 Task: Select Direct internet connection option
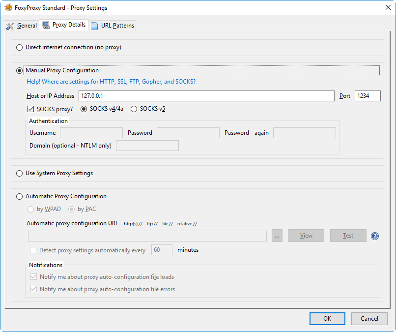click(x=19, y=48)
